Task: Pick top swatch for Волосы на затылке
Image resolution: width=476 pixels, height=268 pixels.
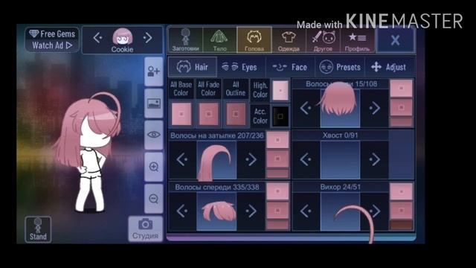Action: tap(277, 140)
